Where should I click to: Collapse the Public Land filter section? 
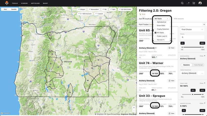coord(202,83)
